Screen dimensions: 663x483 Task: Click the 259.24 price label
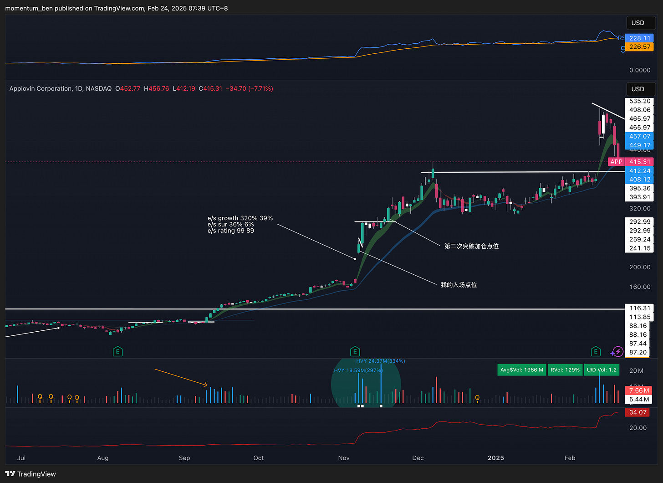639,239
